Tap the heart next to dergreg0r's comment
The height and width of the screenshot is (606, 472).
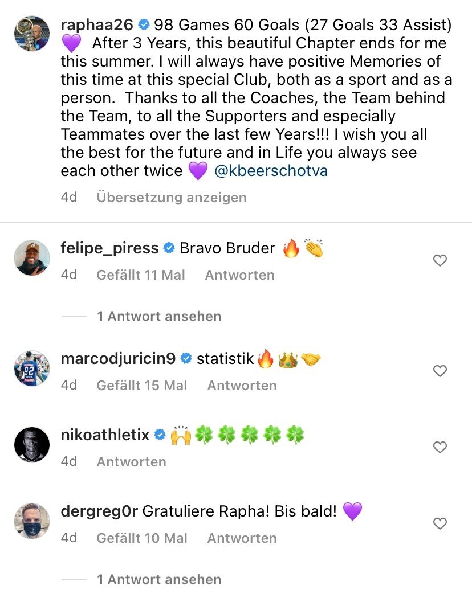pyautogui.click(x=440, y=523)
